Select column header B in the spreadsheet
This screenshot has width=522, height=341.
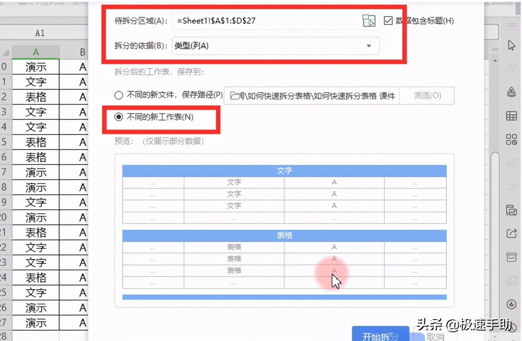(x=74, y=52)
